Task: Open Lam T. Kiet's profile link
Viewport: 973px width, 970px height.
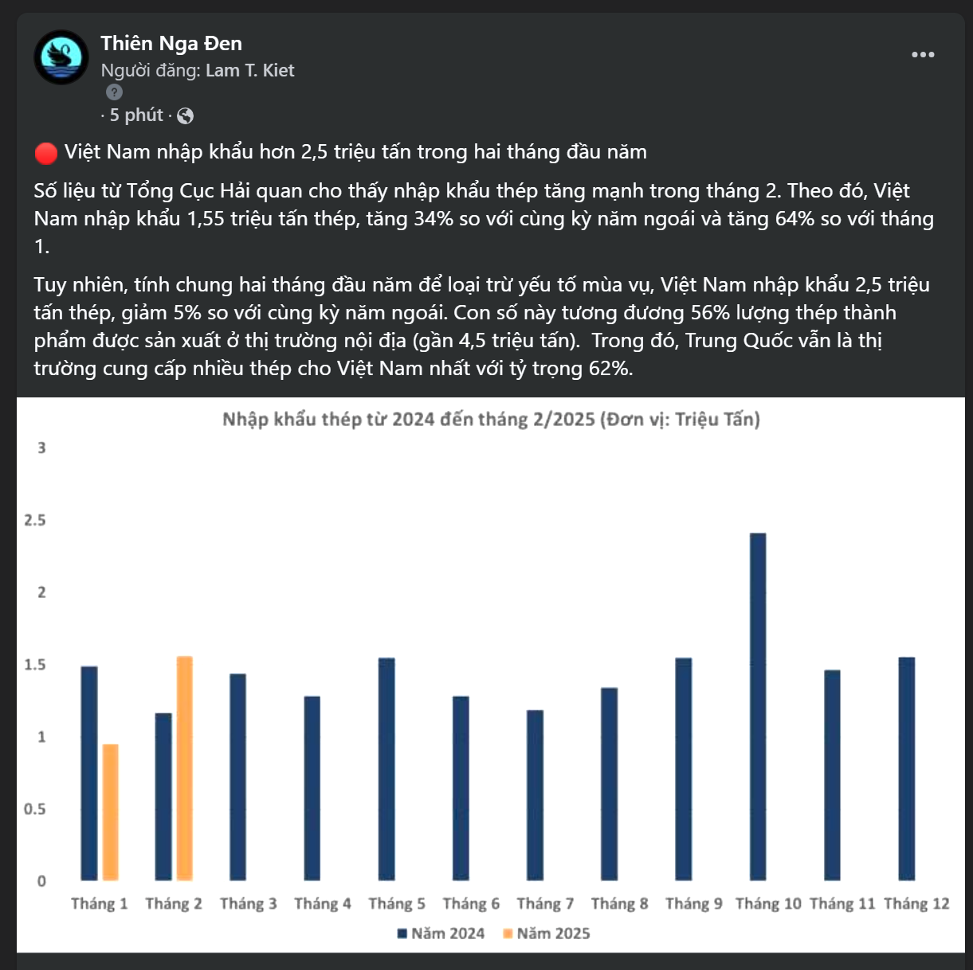Action: tap(249, 71)
